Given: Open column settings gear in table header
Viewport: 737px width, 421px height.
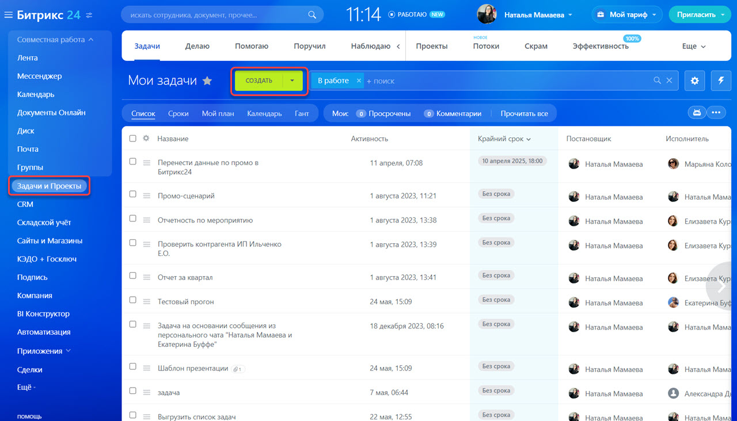Looking at the screenshot, I should (x=146, y=139).
